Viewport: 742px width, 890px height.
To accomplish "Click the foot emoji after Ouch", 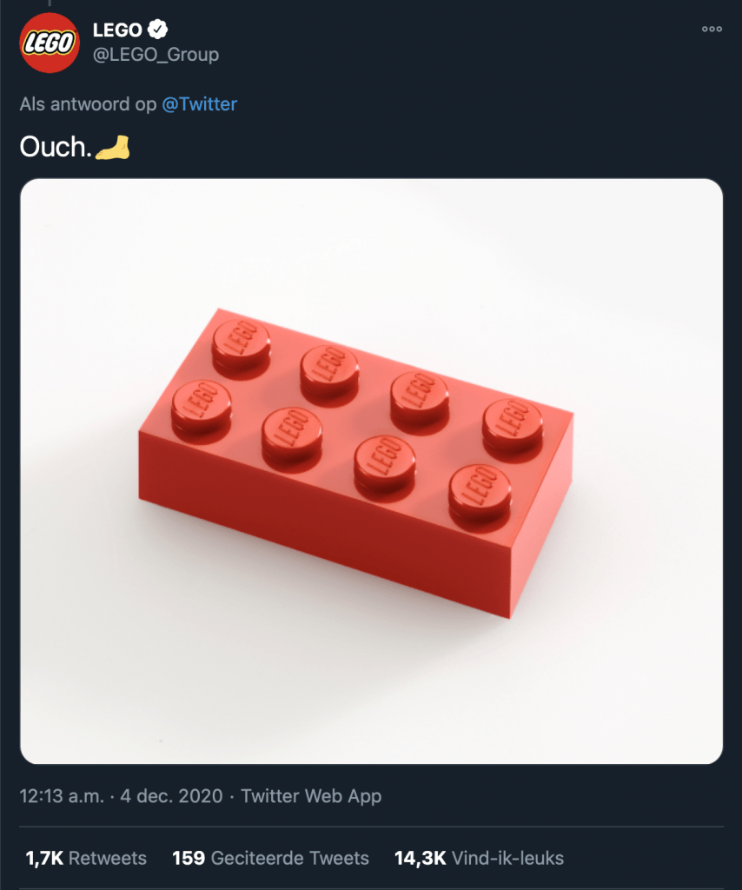I will coord(112,149).
